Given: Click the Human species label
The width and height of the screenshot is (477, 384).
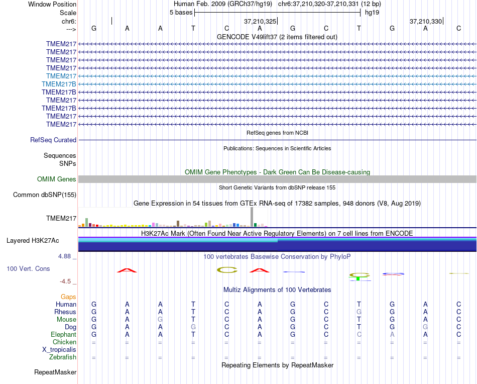Looking at the screenshot, I should pyautogui.click(x=66, y=304).
